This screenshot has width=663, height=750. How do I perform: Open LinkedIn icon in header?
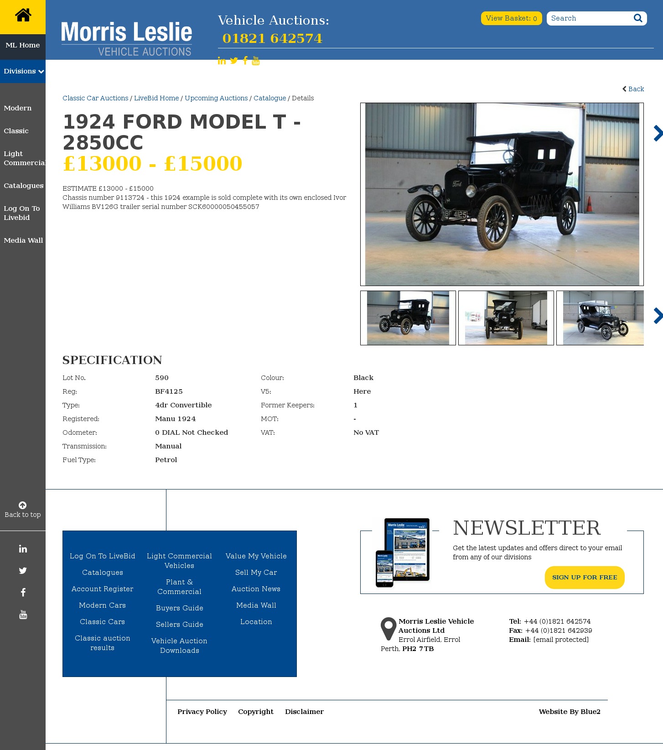[222, 61]
